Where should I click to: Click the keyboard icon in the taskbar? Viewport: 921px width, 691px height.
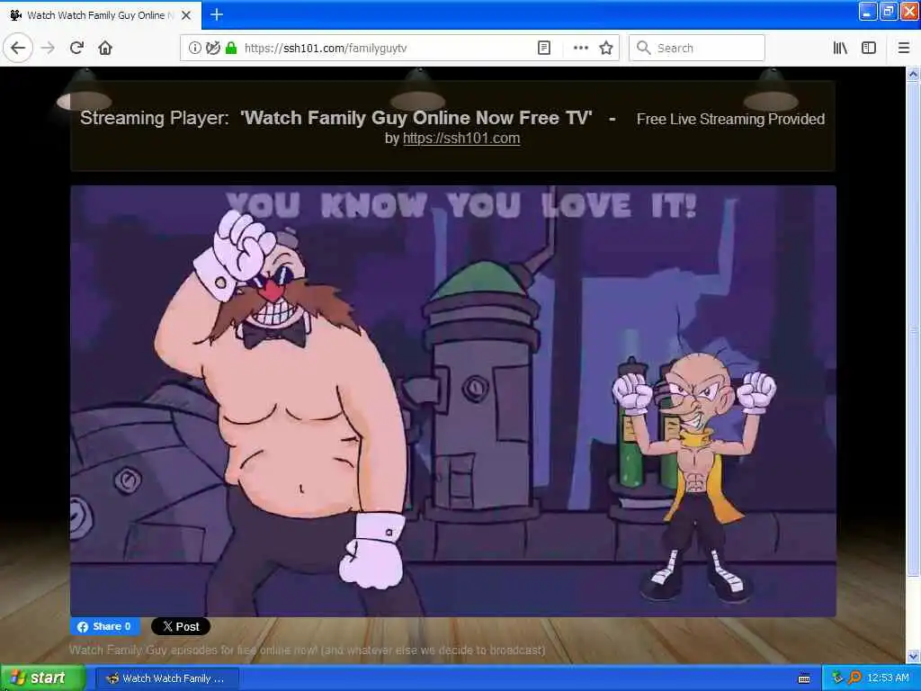[x=804, y=678]
